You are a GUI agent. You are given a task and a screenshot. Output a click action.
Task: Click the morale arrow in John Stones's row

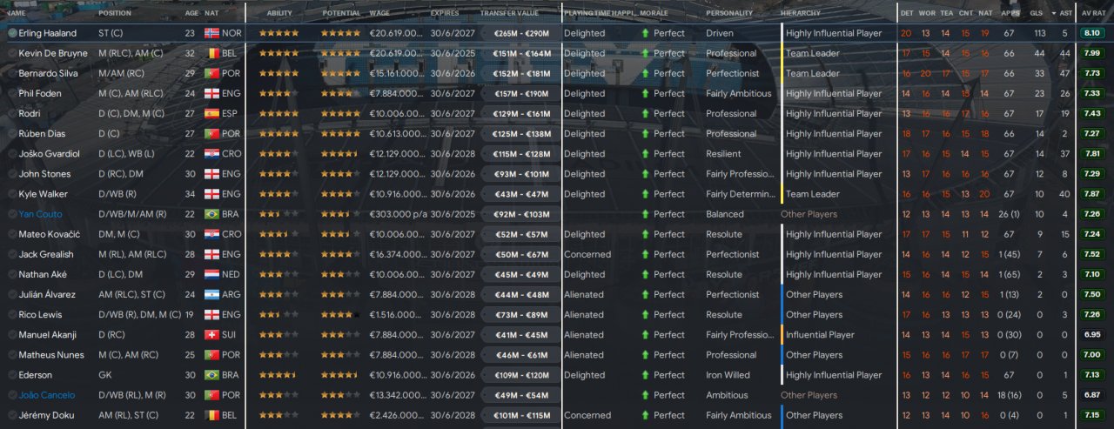645,174
